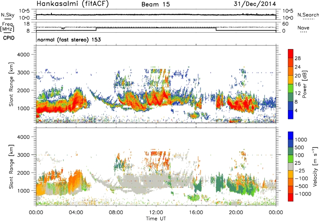Click the gray -25 to 25 velocity segment
Viewport: 319px width, 221px height.
(x=291, y=166)
